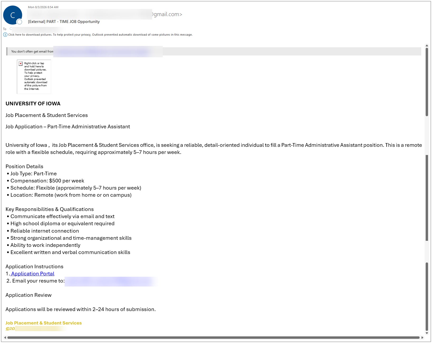Click the 'Application Review' heading

tap(28, 295)
